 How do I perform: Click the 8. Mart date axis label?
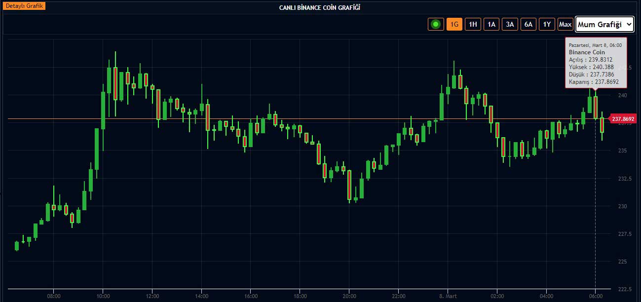click(448, 296)
